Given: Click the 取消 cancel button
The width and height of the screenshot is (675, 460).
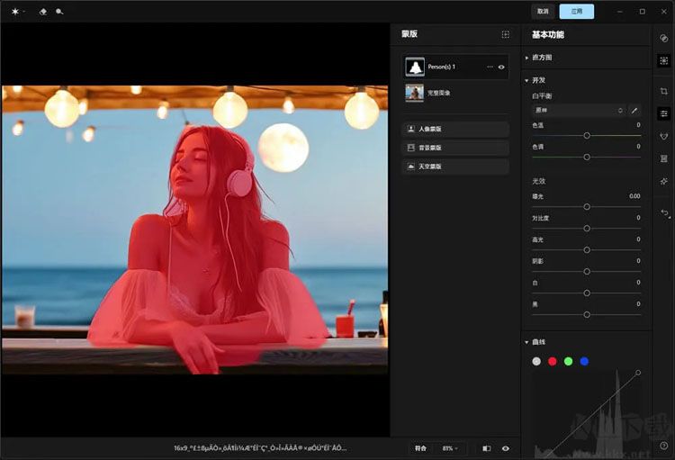Looking at the screenshot, I should (x=543, y=12).
